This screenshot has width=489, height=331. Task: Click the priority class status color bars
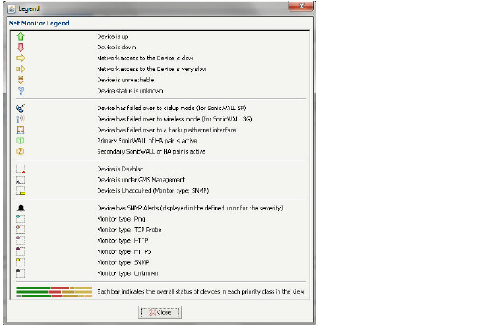coord(54,292)
